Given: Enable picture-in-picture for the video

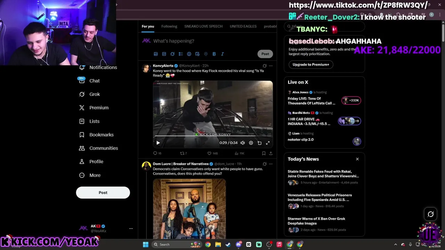Looking at the screenshot, I should [x=259, y=143].
